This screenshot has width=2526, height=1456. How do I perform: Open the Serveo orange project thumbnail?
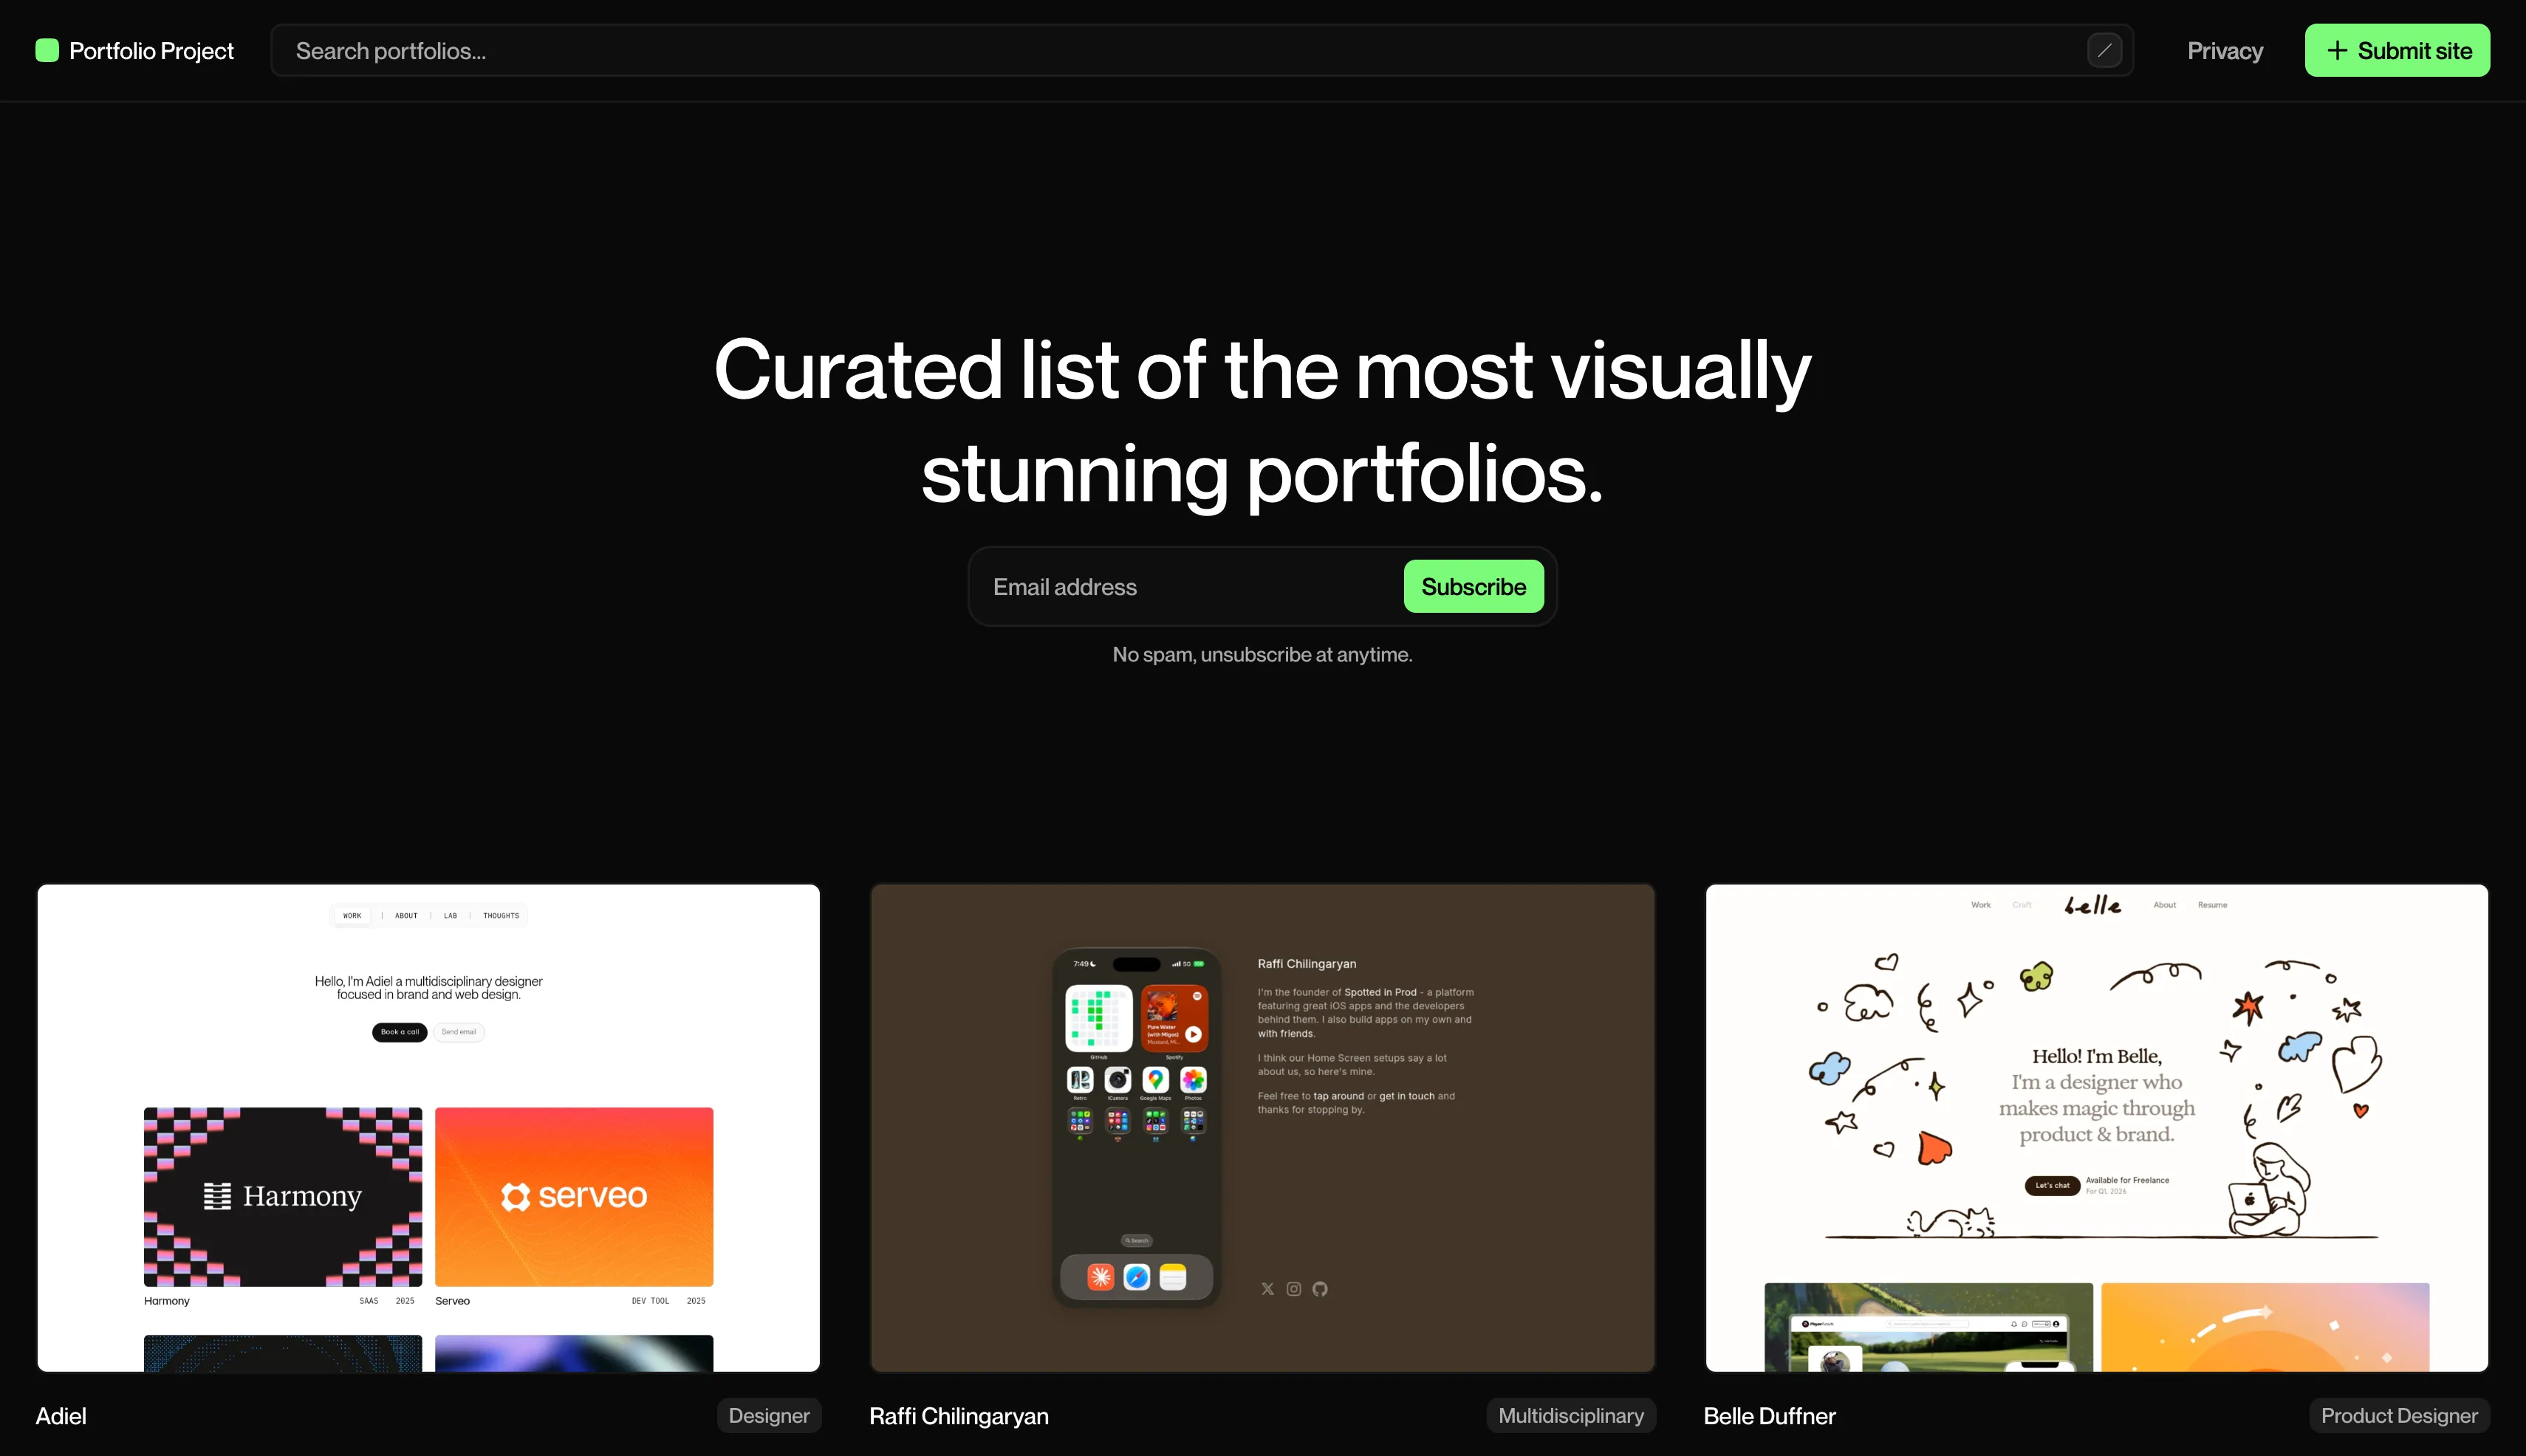pos(574,1196)
